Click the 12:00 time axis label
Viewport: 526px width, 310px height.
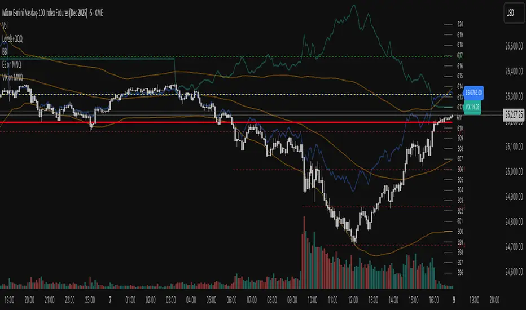[x=353, y=300]
